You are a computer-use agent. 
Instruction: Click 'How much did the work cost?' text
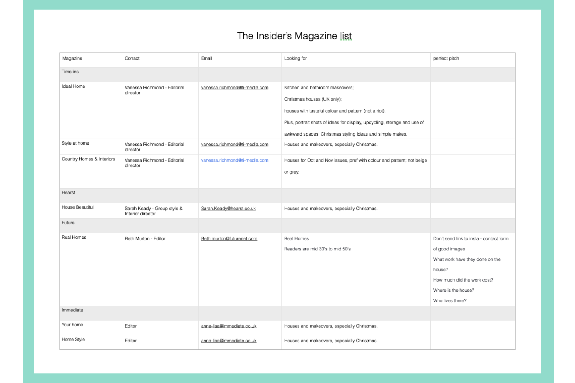pos(463,280)
